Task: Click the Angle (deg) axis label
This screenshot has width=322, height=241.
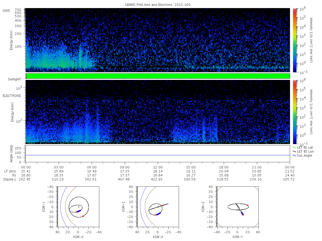Action: point(12,154)
